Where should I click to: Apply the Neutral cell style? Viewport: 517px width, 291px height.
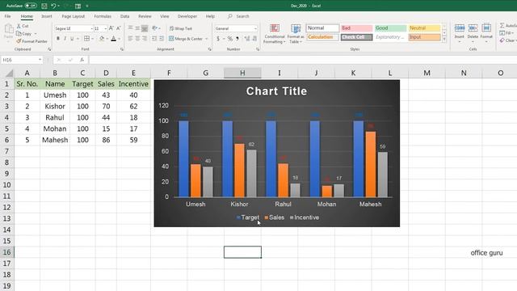pos(424,28)
